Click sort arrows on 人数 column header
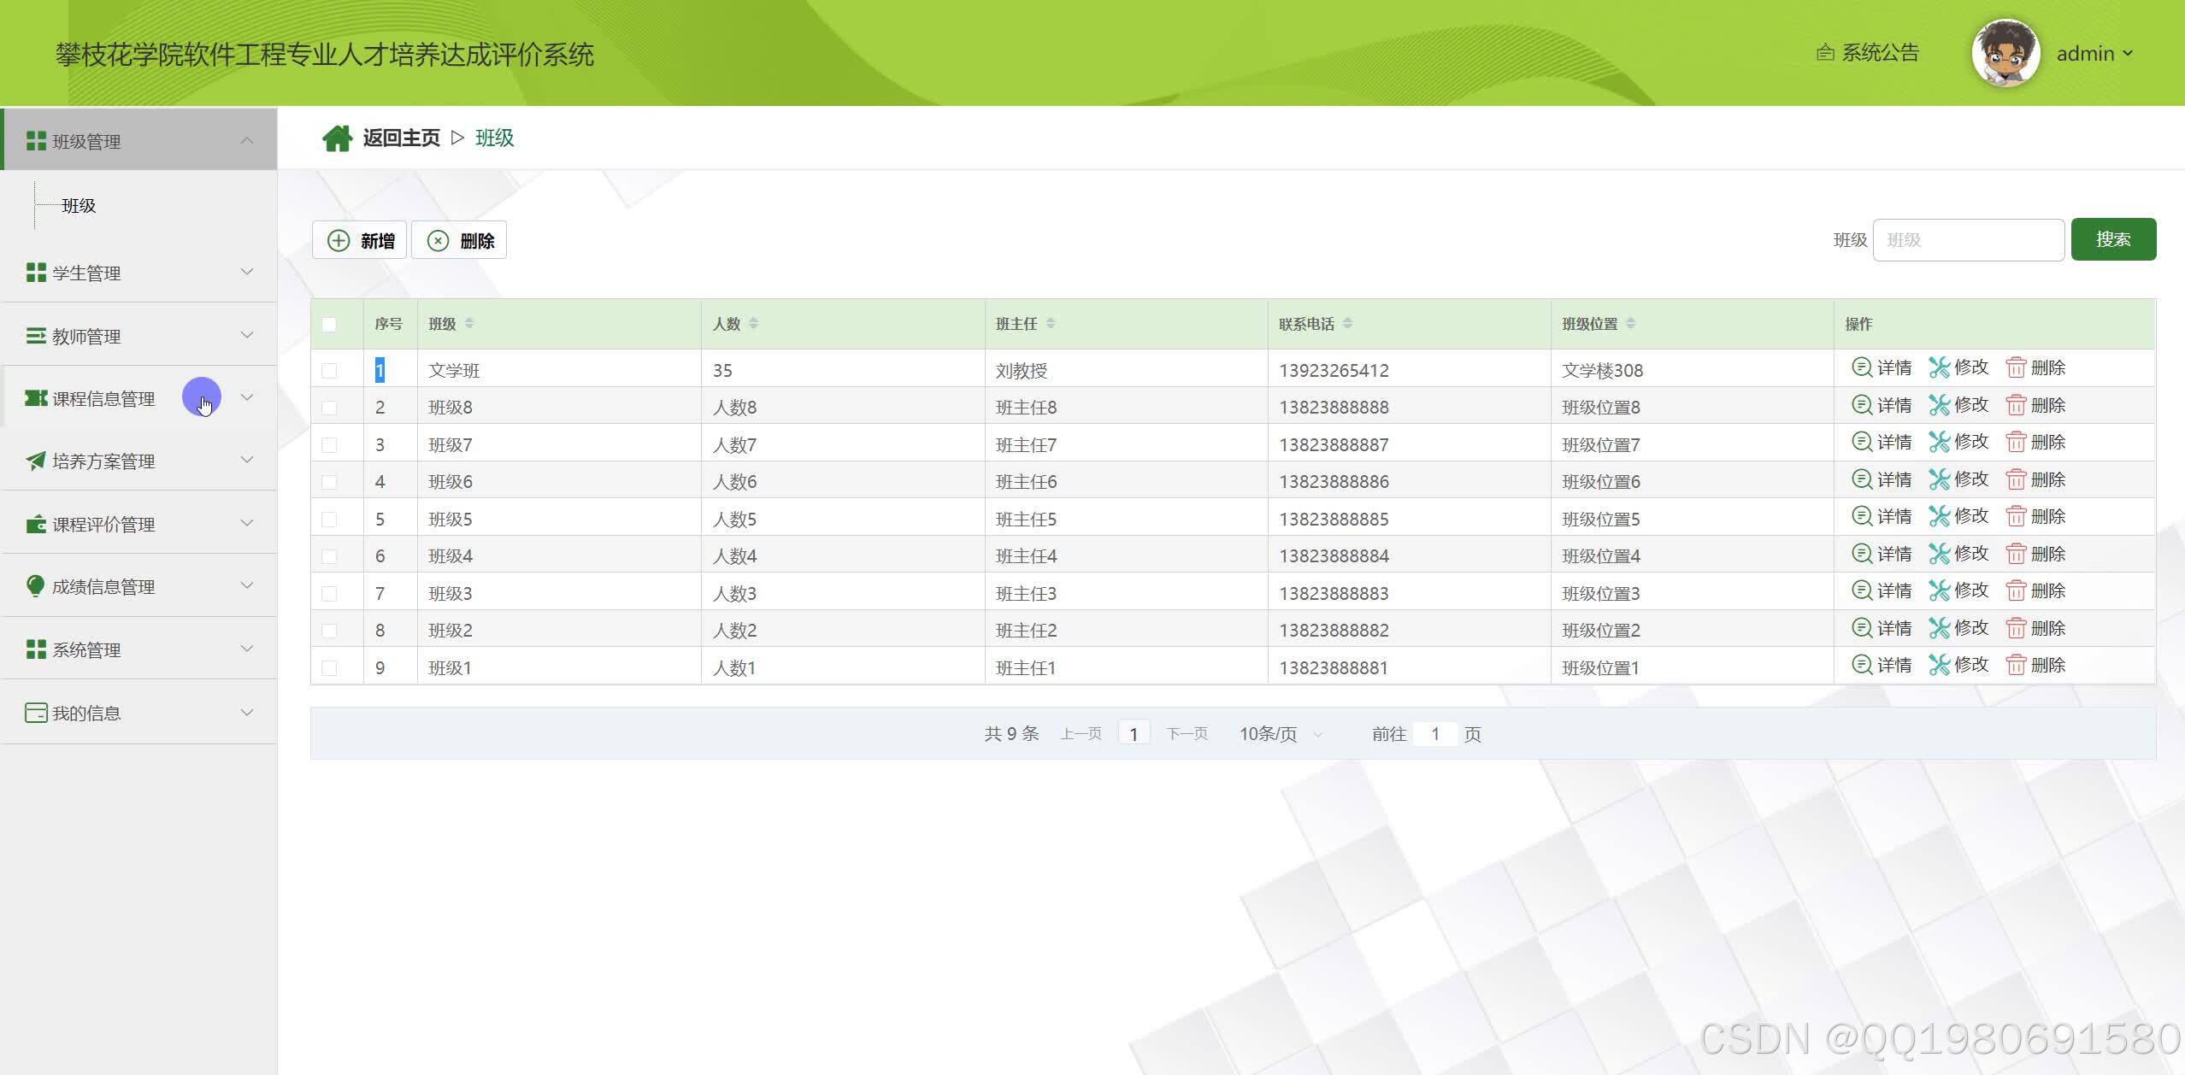The width and height of the screenshot is (2185, 1075). [753, 324]
